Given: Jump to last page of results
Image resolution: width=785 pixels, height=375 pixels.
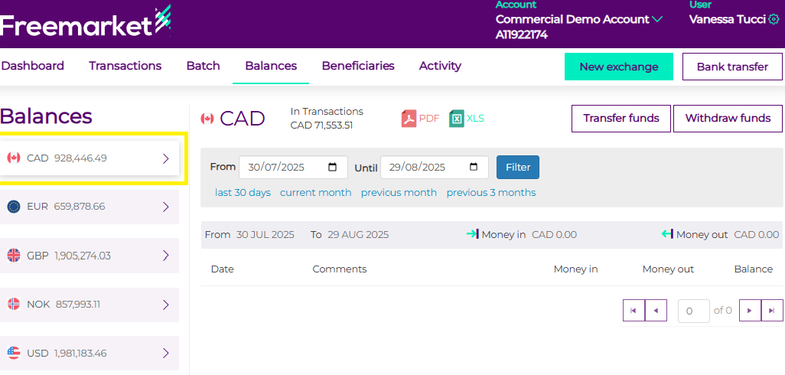Looking at the screenshot, I should 772,311.
